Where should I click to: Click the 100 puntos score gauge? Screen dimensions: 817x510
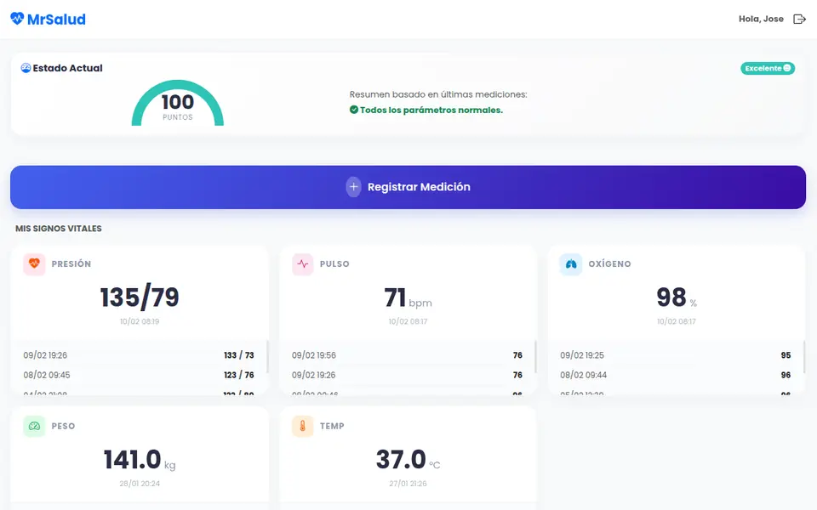click(178, 103)
